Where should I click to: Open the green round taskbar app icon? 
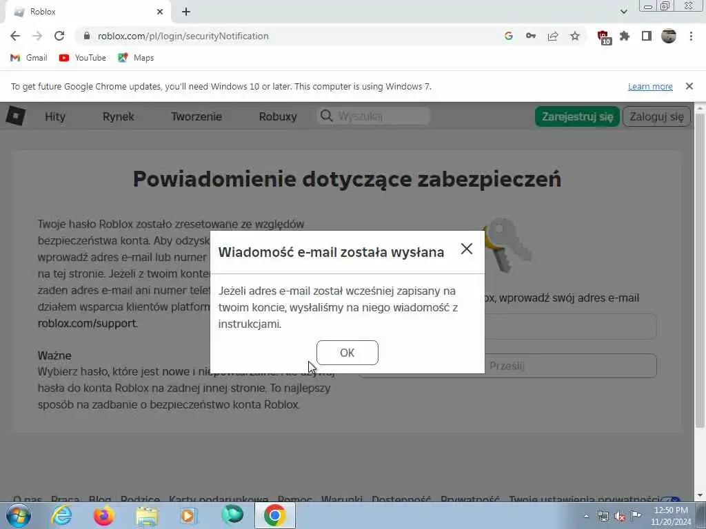pos(232,515)
